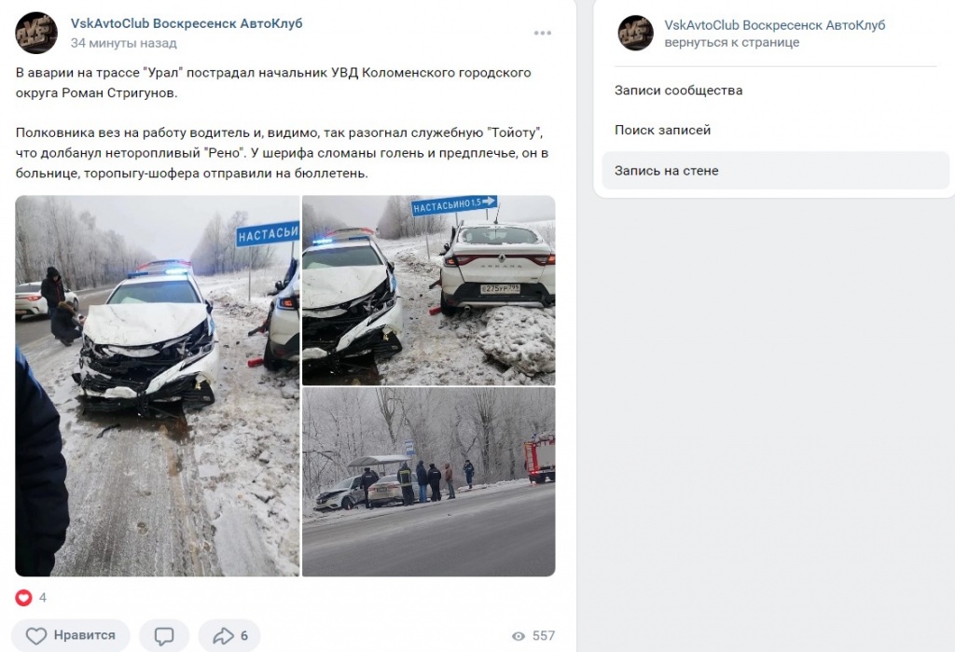Image resolution: width=955 pixels, height=652 pixels.
Task: Like the post with Нравится button
Action: click(x=71, y=635)
